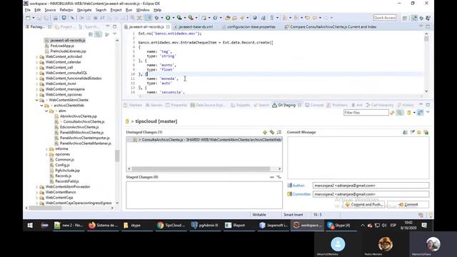Viewport: 457px width, 257px height.
Task: Click the Open Perspective icon
Action: (405, 18)
